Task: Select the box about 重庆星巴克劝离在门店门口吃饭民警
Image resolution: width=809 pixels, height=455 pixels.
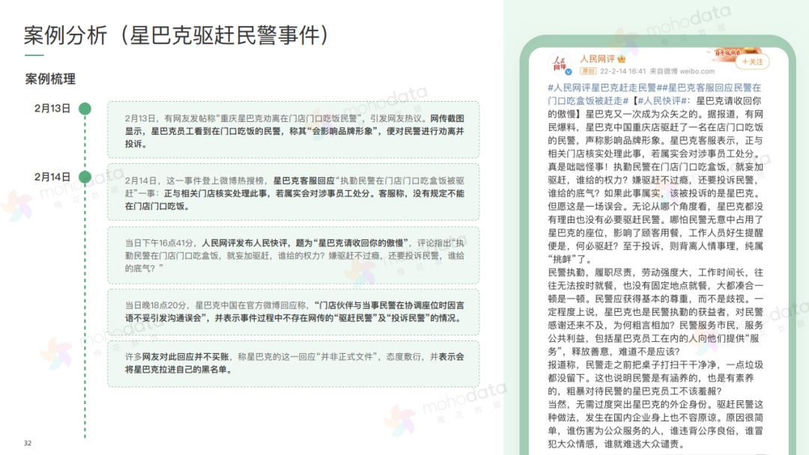Action: click(x=293, y=130)
